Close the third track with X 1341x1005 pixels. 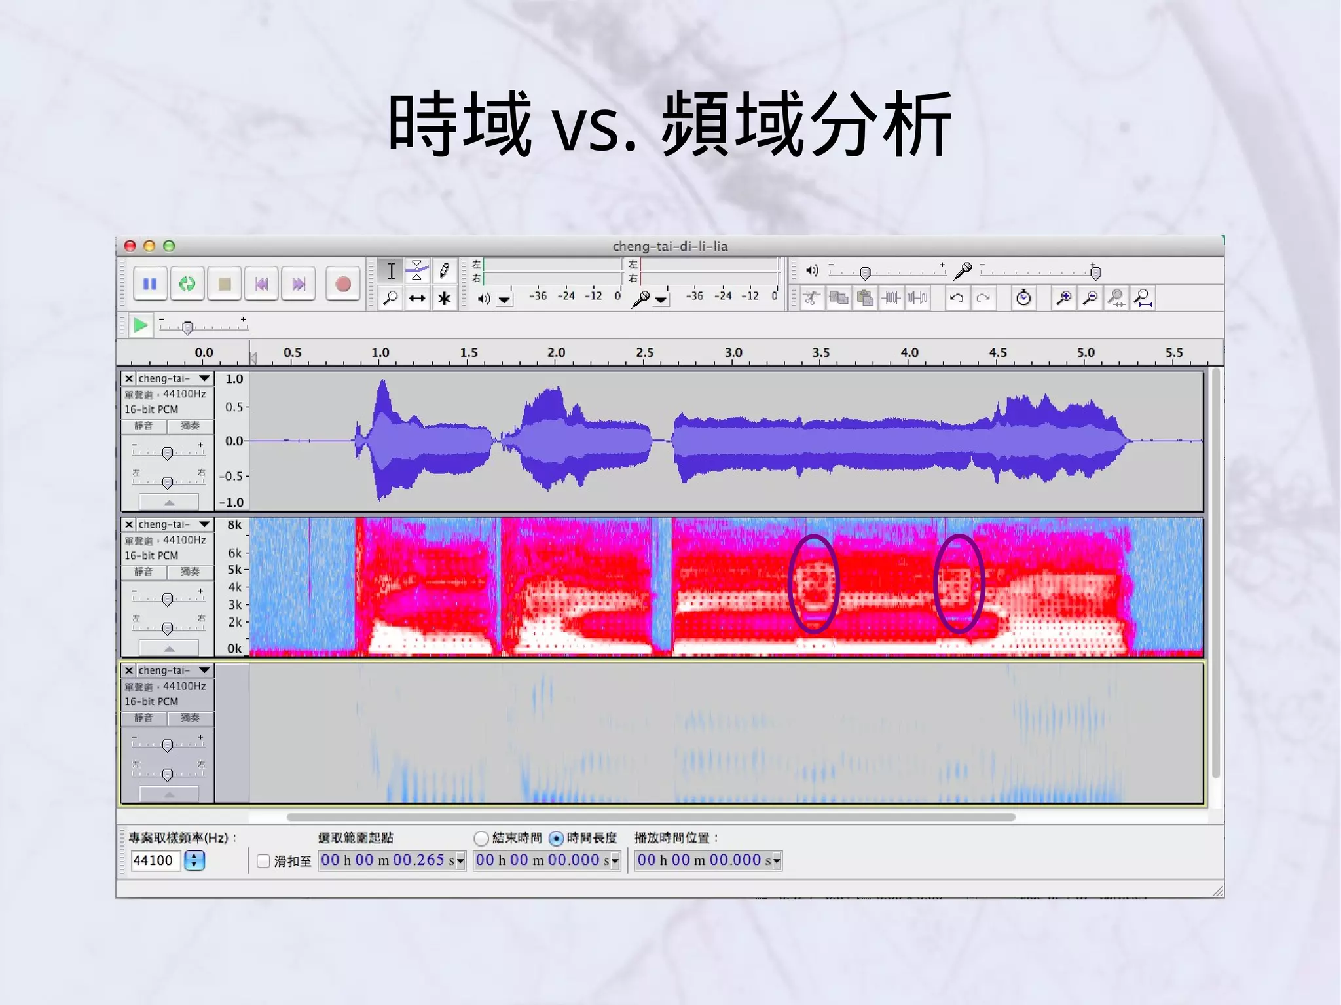coord(129,670)
